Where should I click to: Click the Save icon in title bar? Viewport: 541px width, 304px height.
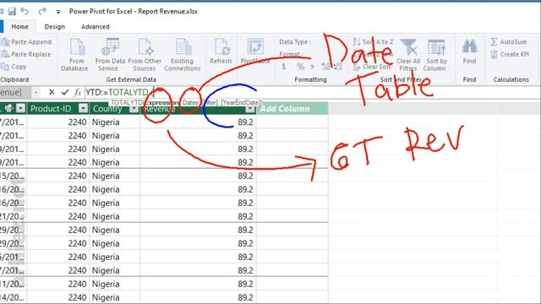coord(12,11)
